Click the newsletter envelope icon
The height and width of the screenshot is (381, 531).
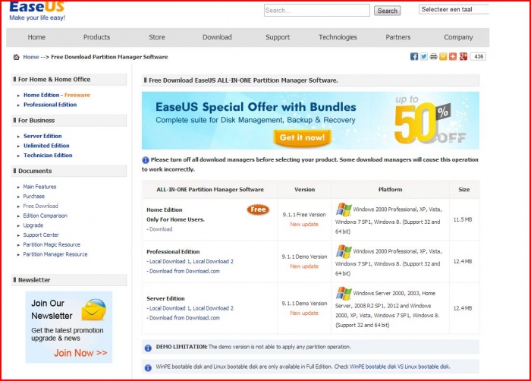pos(94,309)
